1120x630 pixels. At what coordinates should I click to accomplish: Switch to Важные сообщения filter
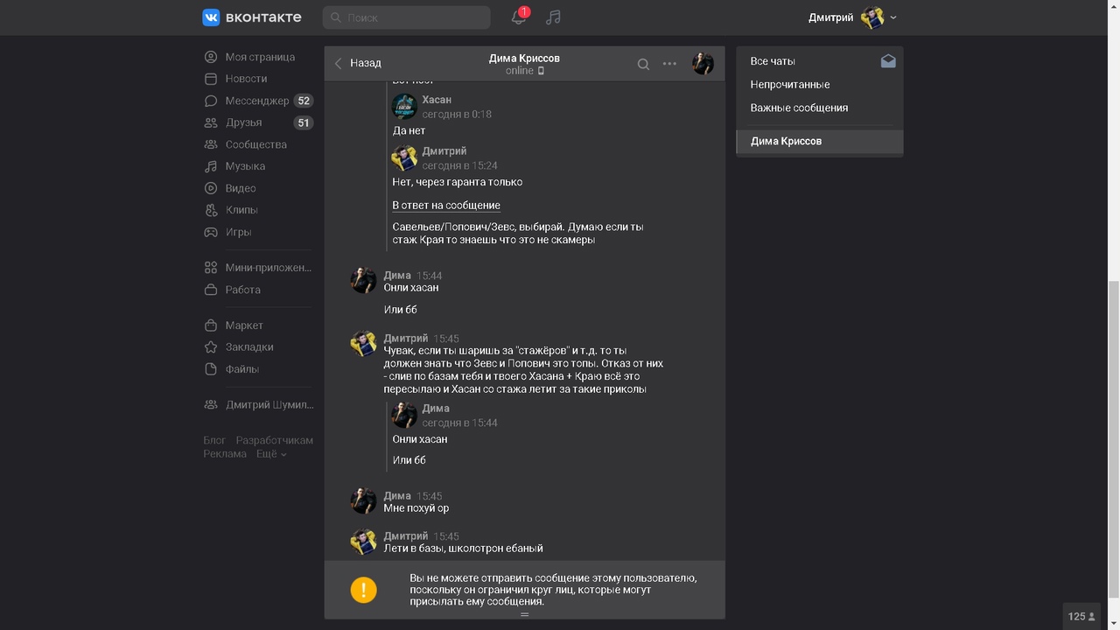point(799,108)
